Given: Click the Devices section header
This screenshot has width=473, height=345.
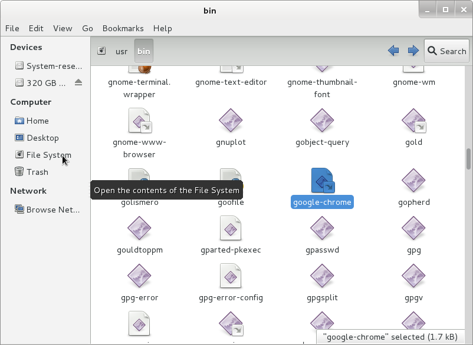Looking at the screenshot, I should click(x=26, y=47).
